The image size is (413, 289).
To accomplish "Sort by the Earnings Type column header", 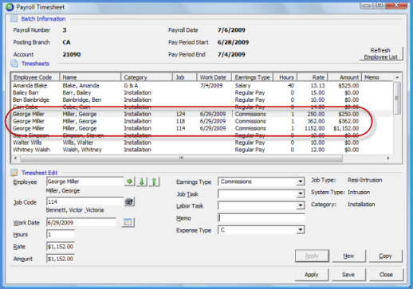I will click(x=253, y=77).
